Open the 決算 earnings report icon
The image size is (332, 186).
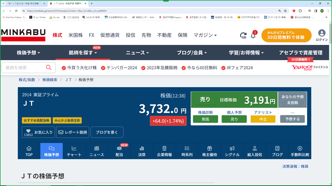[142, 151]
